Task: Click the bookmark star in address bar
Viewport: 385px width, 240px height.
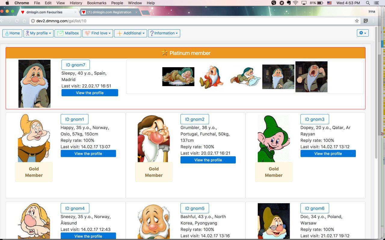Action: tap(357, 21)
